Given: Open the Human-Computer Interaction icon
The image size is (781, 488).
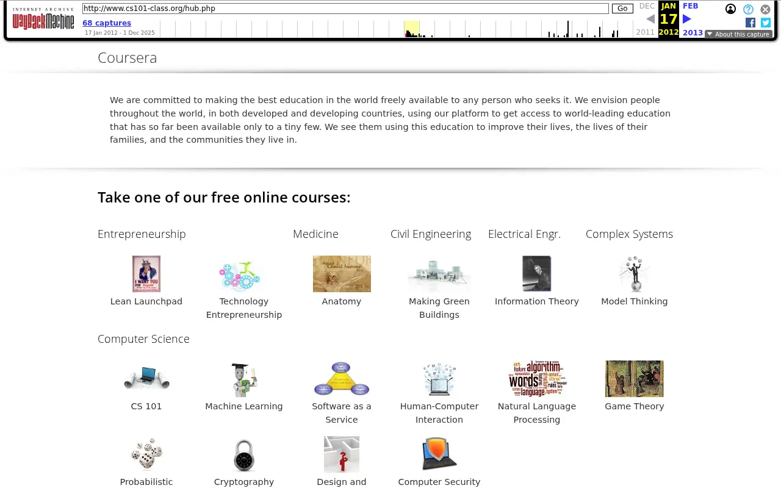Looking at the screenshot, I should [439, 379].
